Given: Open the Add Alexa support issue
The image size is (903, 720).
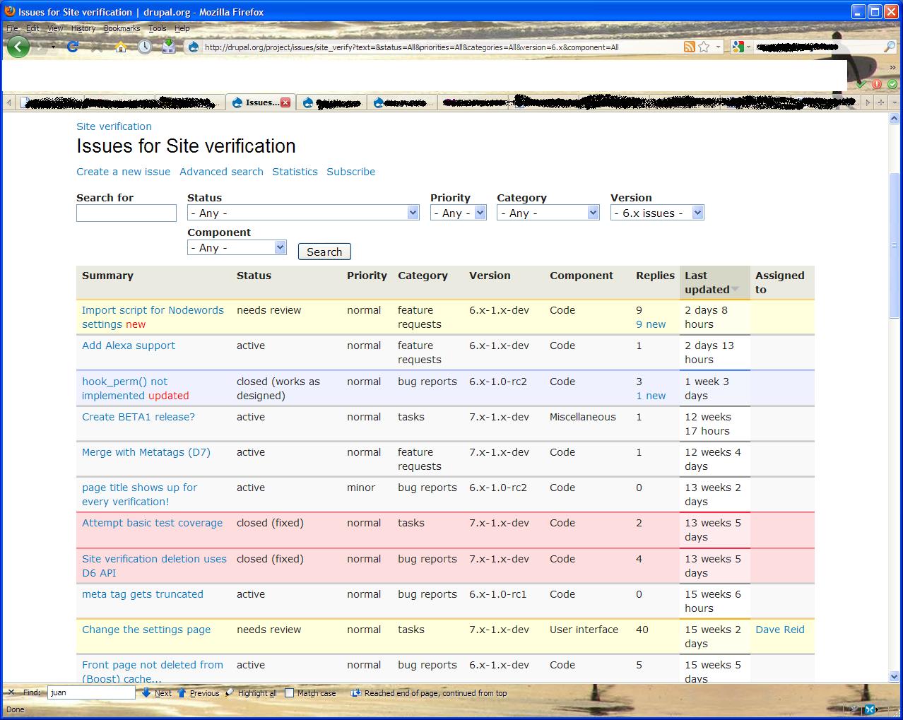Looking at the screenshot, I should (129, 346).
